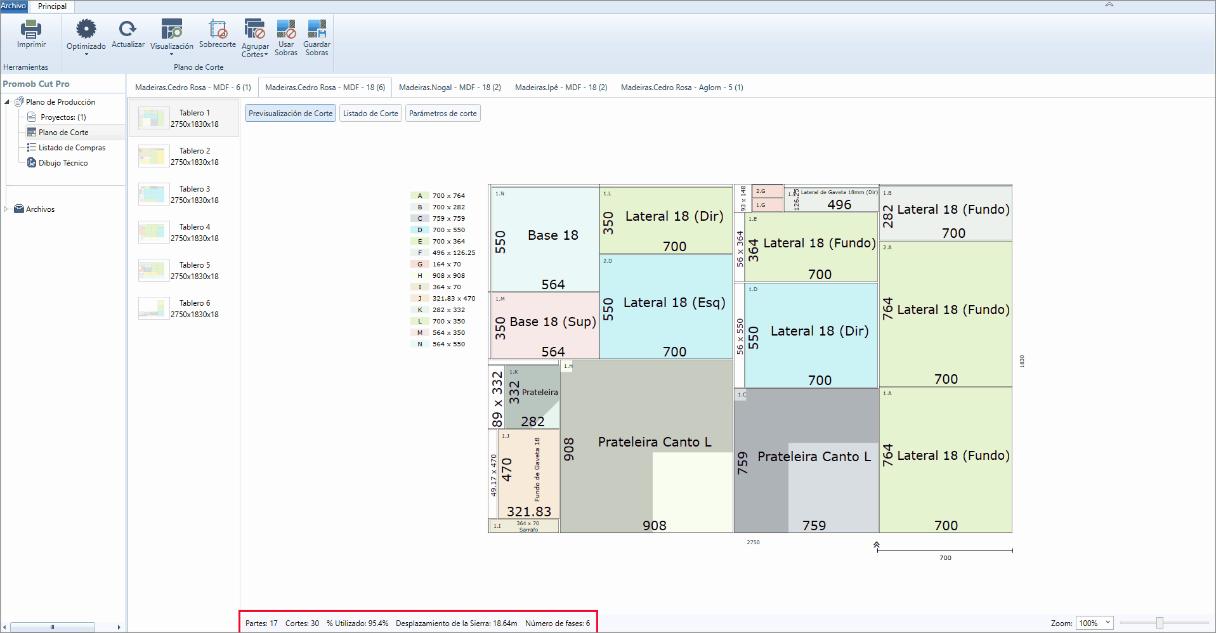
Task: Open the Archivo menu
Action: pyautogui.click(x=13, y=6)
